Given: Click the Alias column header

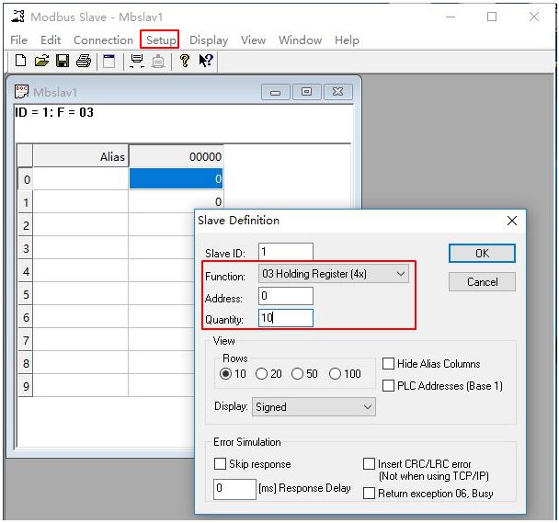Looking at the screenshot, I should pos(81,156).
